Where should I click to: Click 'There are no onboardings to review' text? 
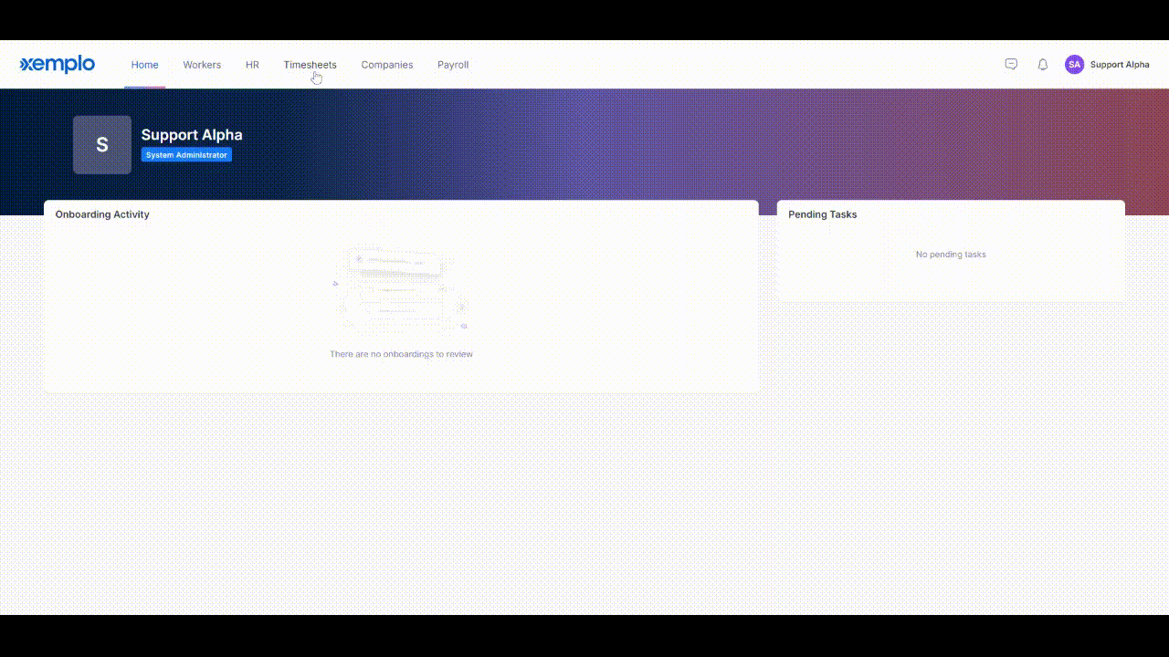(x=401, y=354)
